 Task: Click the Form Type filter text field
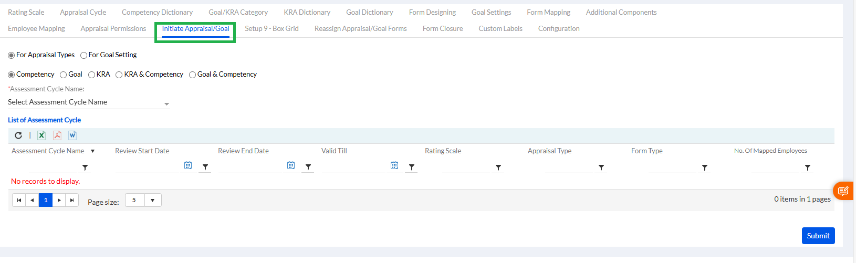pos(672,167)
